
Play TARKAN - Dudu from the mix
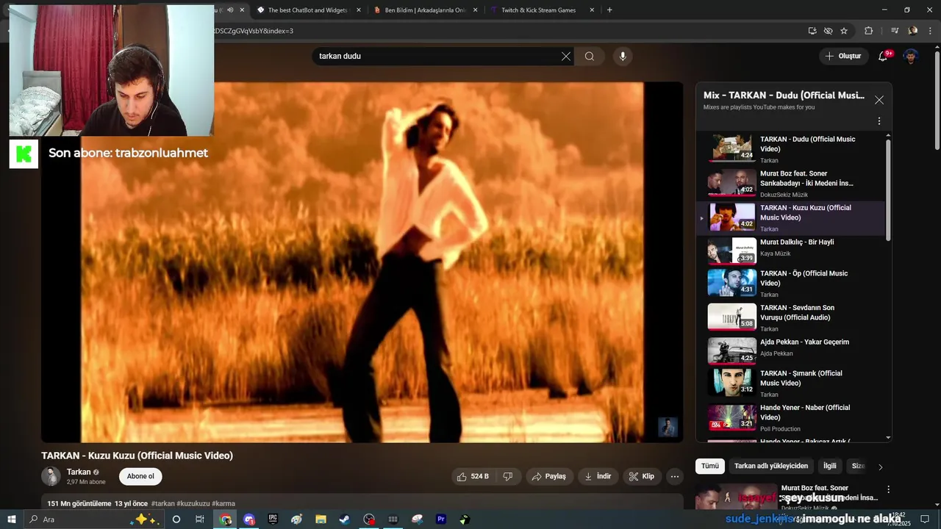point(791,149)
